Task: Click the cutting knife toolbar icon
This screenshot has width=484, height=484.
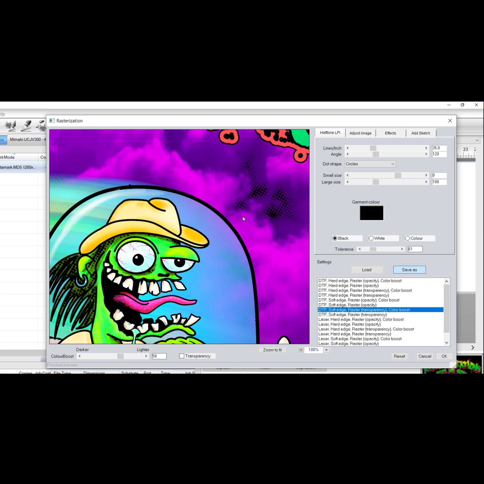Action: tap(26, 126)
